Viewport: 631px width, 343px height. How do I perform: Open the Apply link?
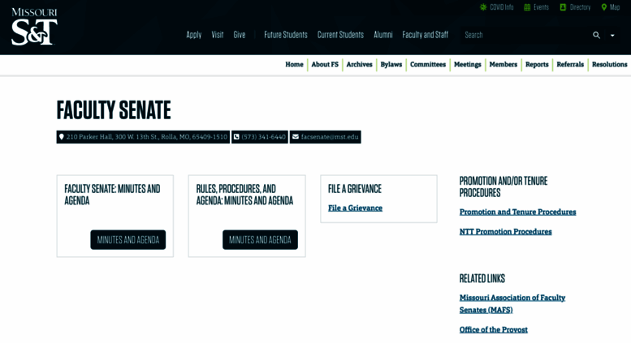click(x=193, y=35)
